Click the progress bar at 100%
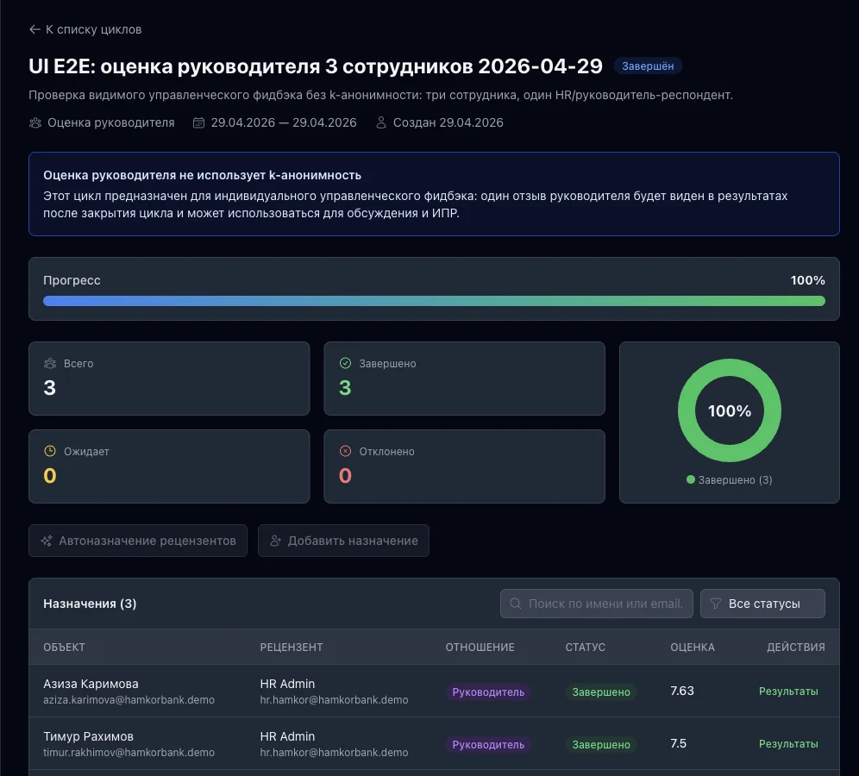 point(434,301)
